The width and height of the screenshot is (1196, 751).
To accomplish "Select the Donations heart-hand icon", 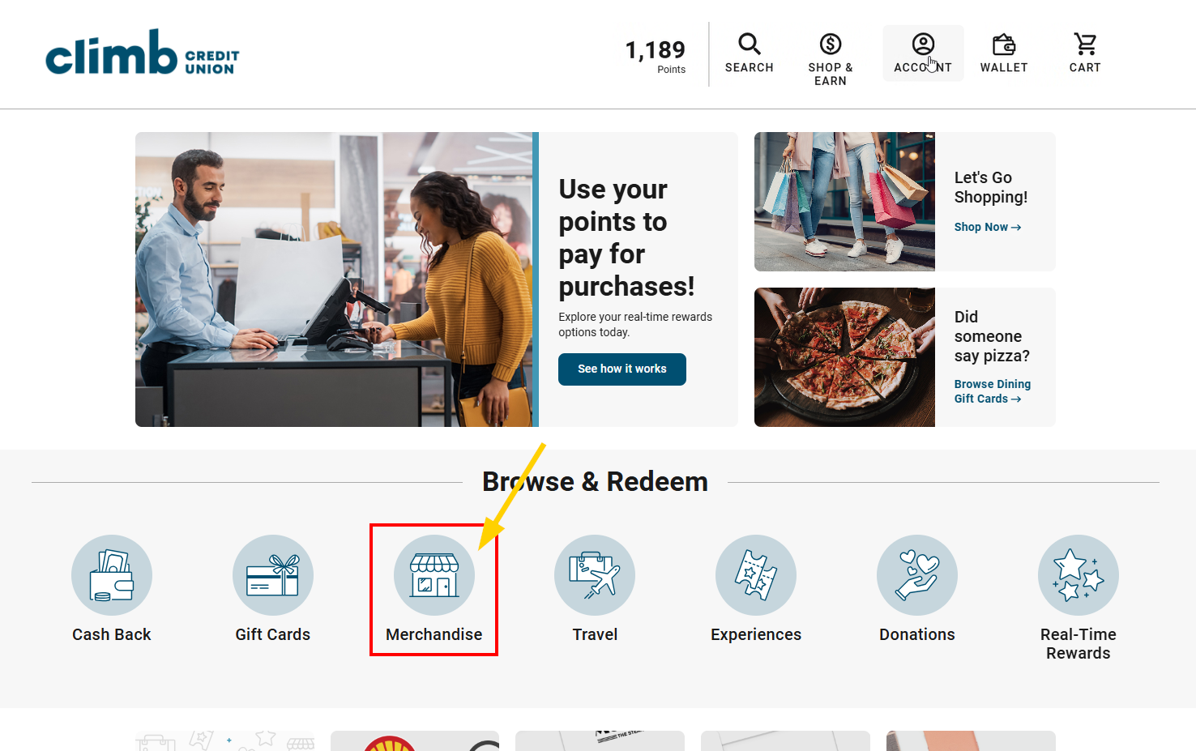I will pyautogui.click(x=917, y=575).
